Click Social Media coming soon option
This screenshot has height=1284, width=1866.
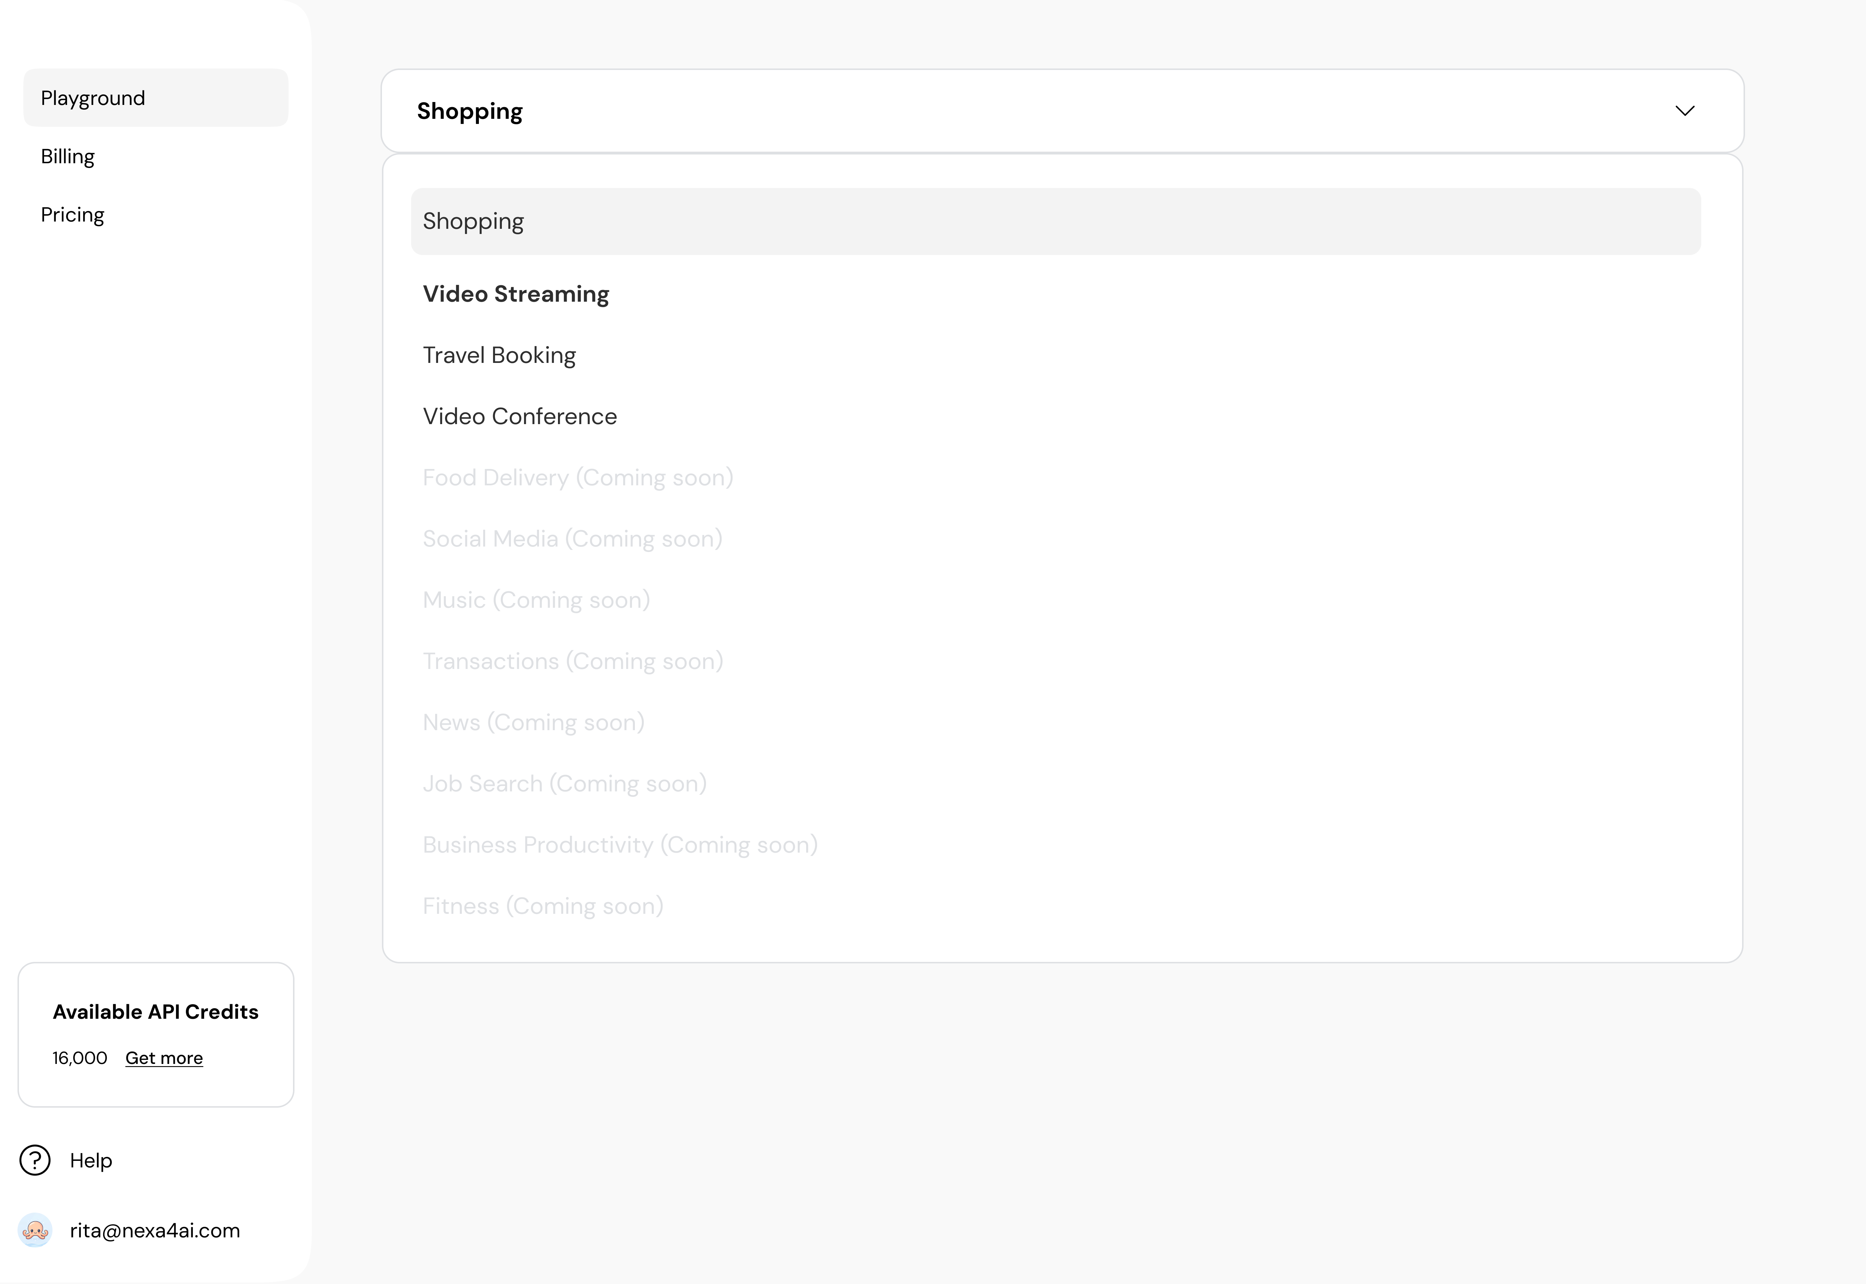click(x=572, y=538)
